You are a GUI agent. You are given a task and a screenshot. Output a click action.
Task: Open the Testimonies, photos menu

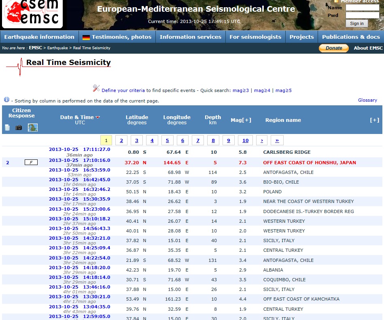pyautogui.click(x=117, y=37)
